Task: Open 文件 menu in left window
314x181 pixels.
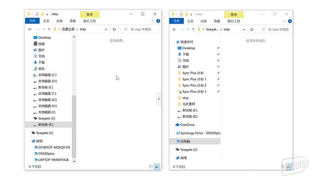Action: pyautogui.click(x=32, y=21)
